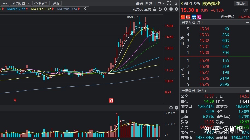
Task: Toggle the chart lock icon
Action: [154, 9]
